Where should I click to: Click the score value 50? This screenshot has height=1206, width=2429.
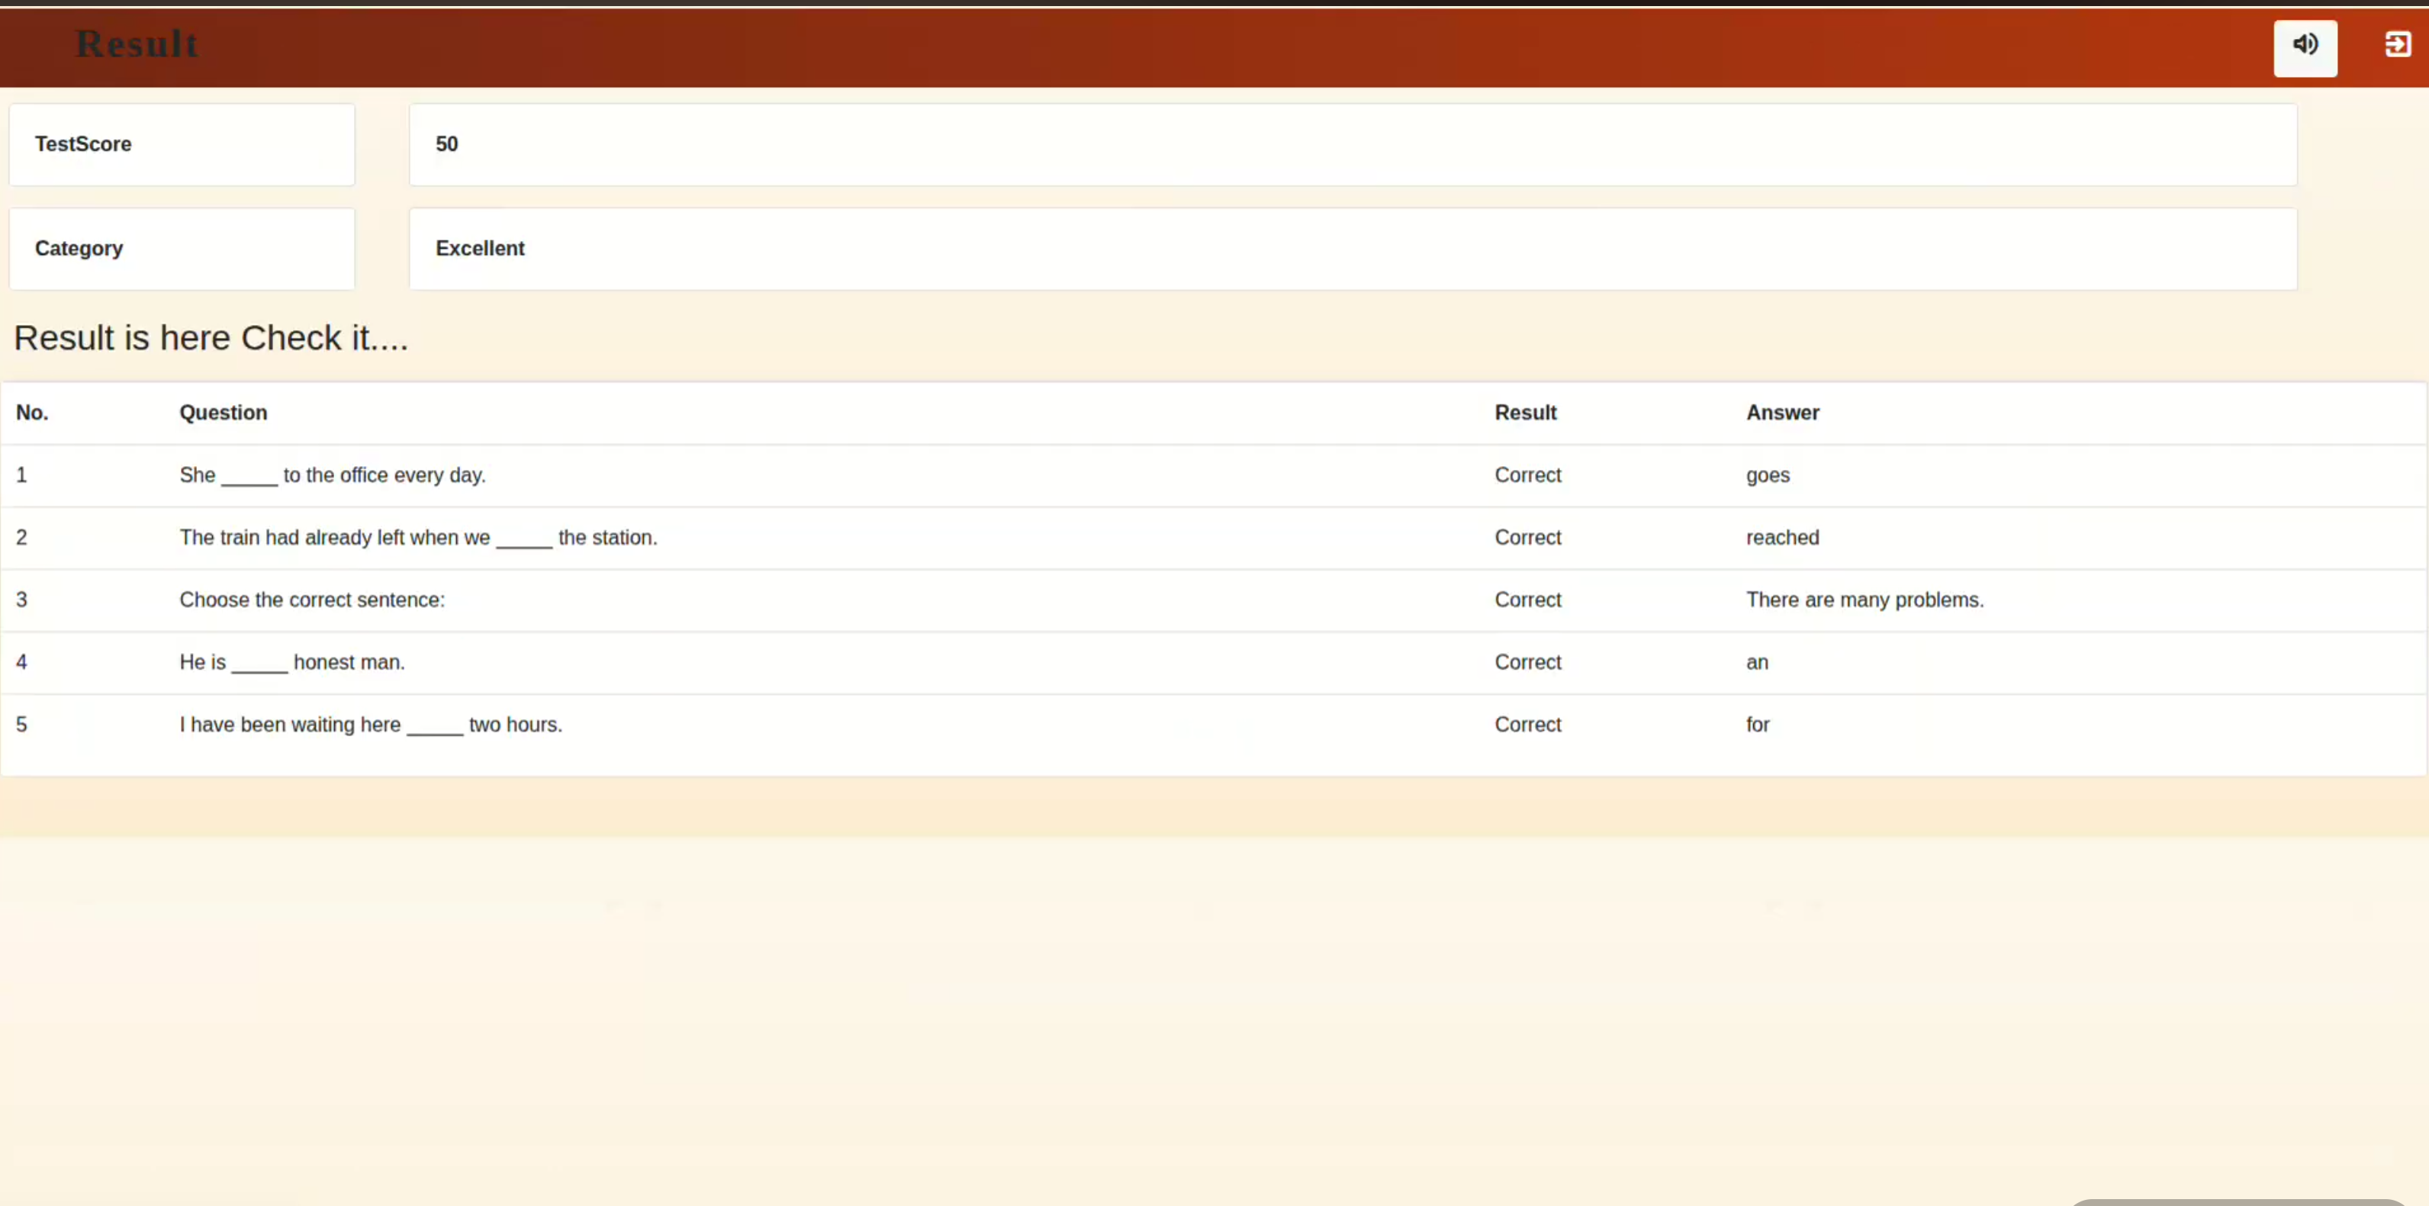tap(446, 144)
